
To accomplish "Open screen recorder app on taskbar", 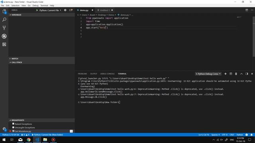I will [x=53, y=139].
